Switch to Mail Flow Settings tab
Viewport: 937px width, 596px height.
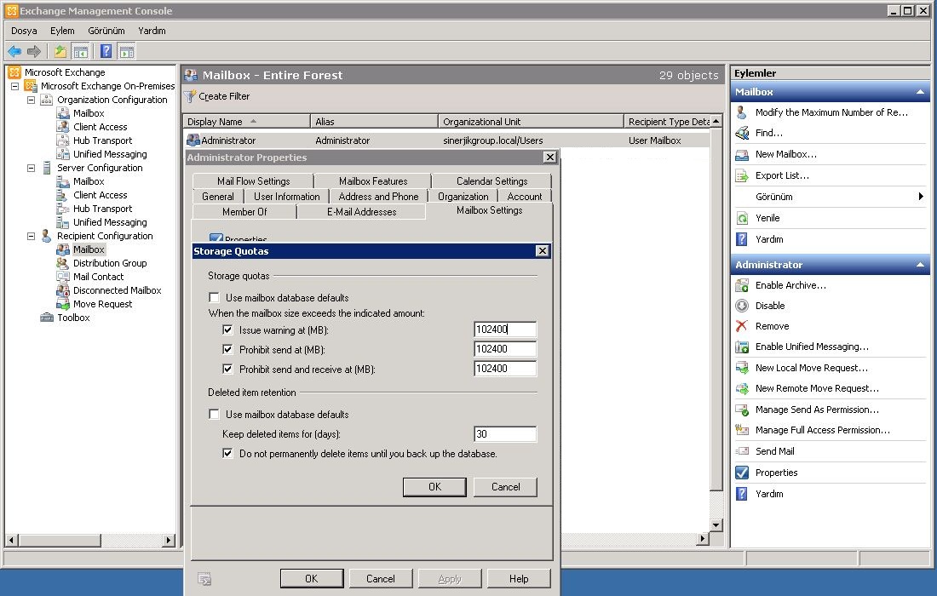pos(253,181)
